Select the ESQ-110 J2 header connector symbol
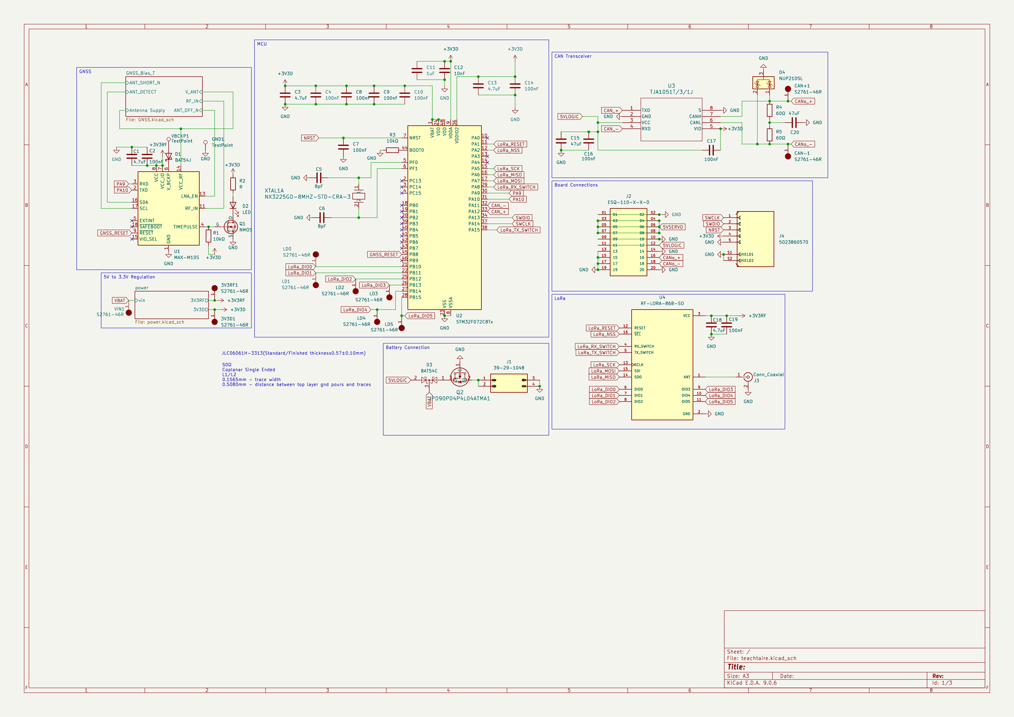Screen dimensions: 1014x717 629,242
